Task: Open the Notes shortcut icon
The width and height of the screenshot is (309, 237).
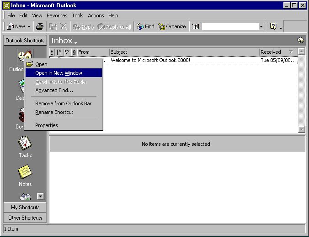Action: (25, 172)
